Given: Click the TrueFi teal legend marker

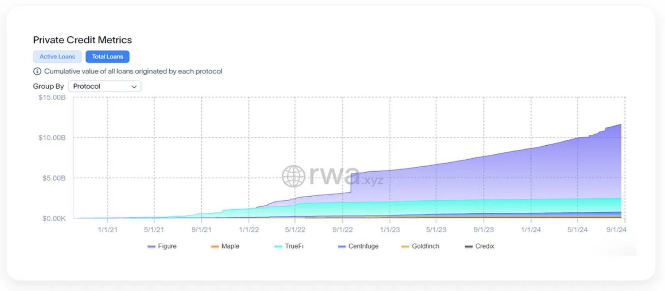Looking at the screenshot, I should coord(278,247).
